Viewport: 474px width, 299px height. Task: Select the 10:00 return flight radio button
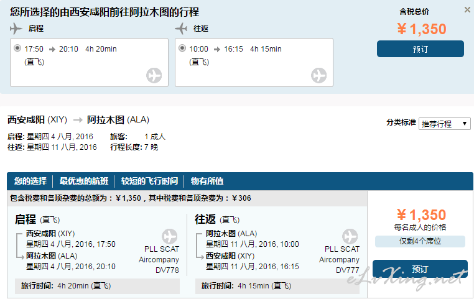[182, 48]
